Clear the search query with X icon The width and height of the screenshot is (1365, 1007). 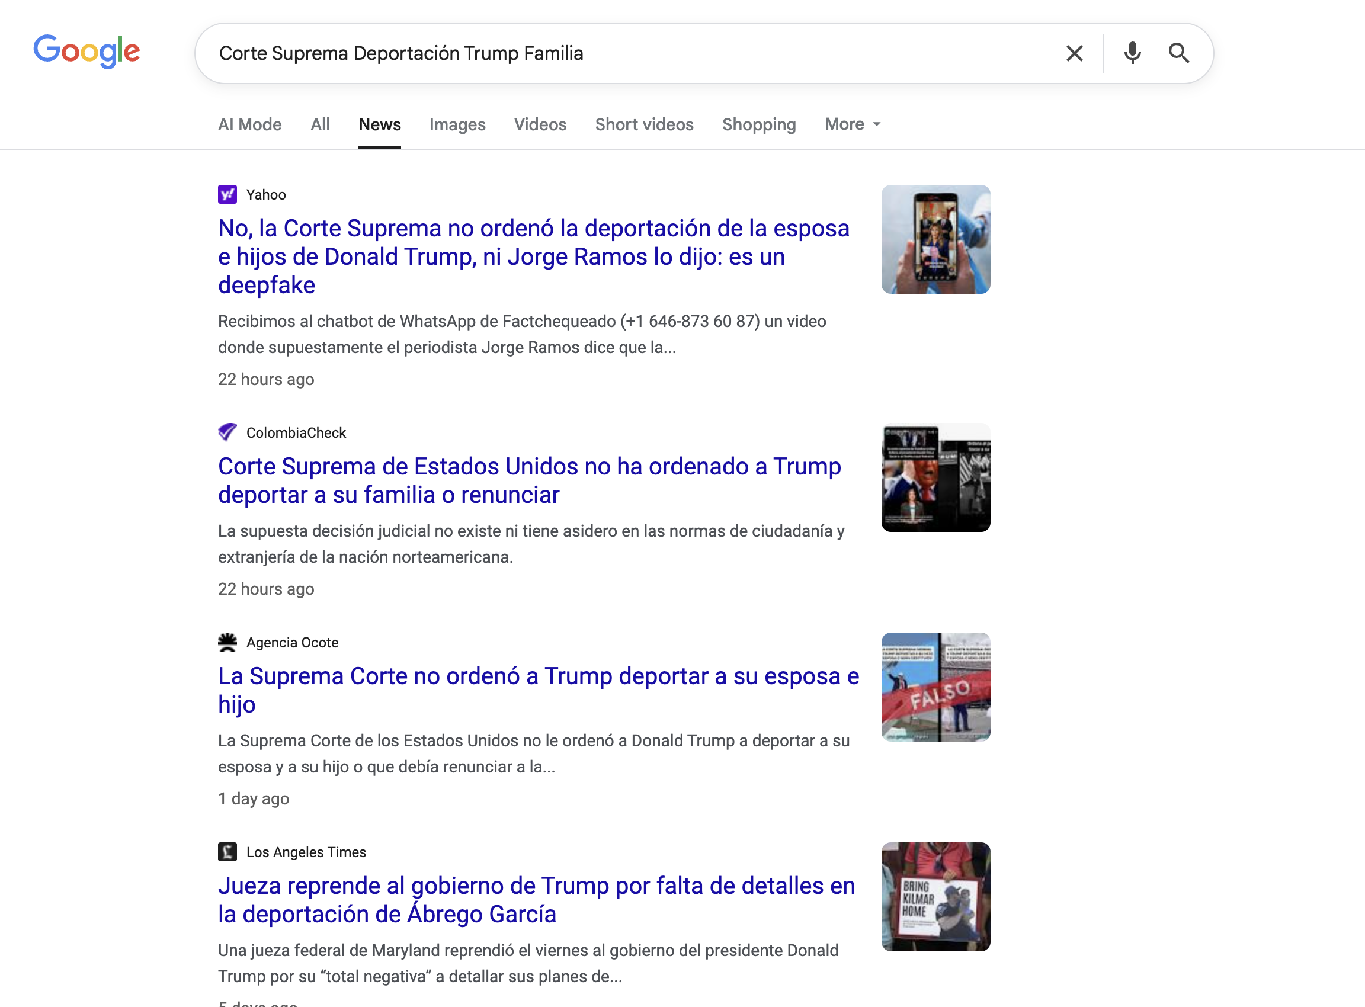[x=1074, y=54]
